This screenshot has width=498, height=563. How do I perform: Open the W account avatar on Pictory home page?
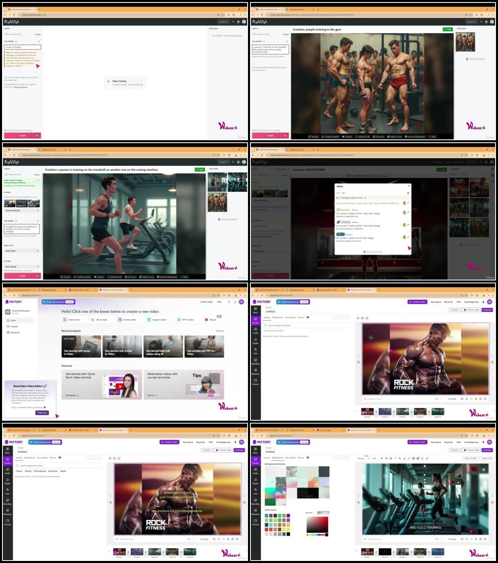[x=241, y=302]
